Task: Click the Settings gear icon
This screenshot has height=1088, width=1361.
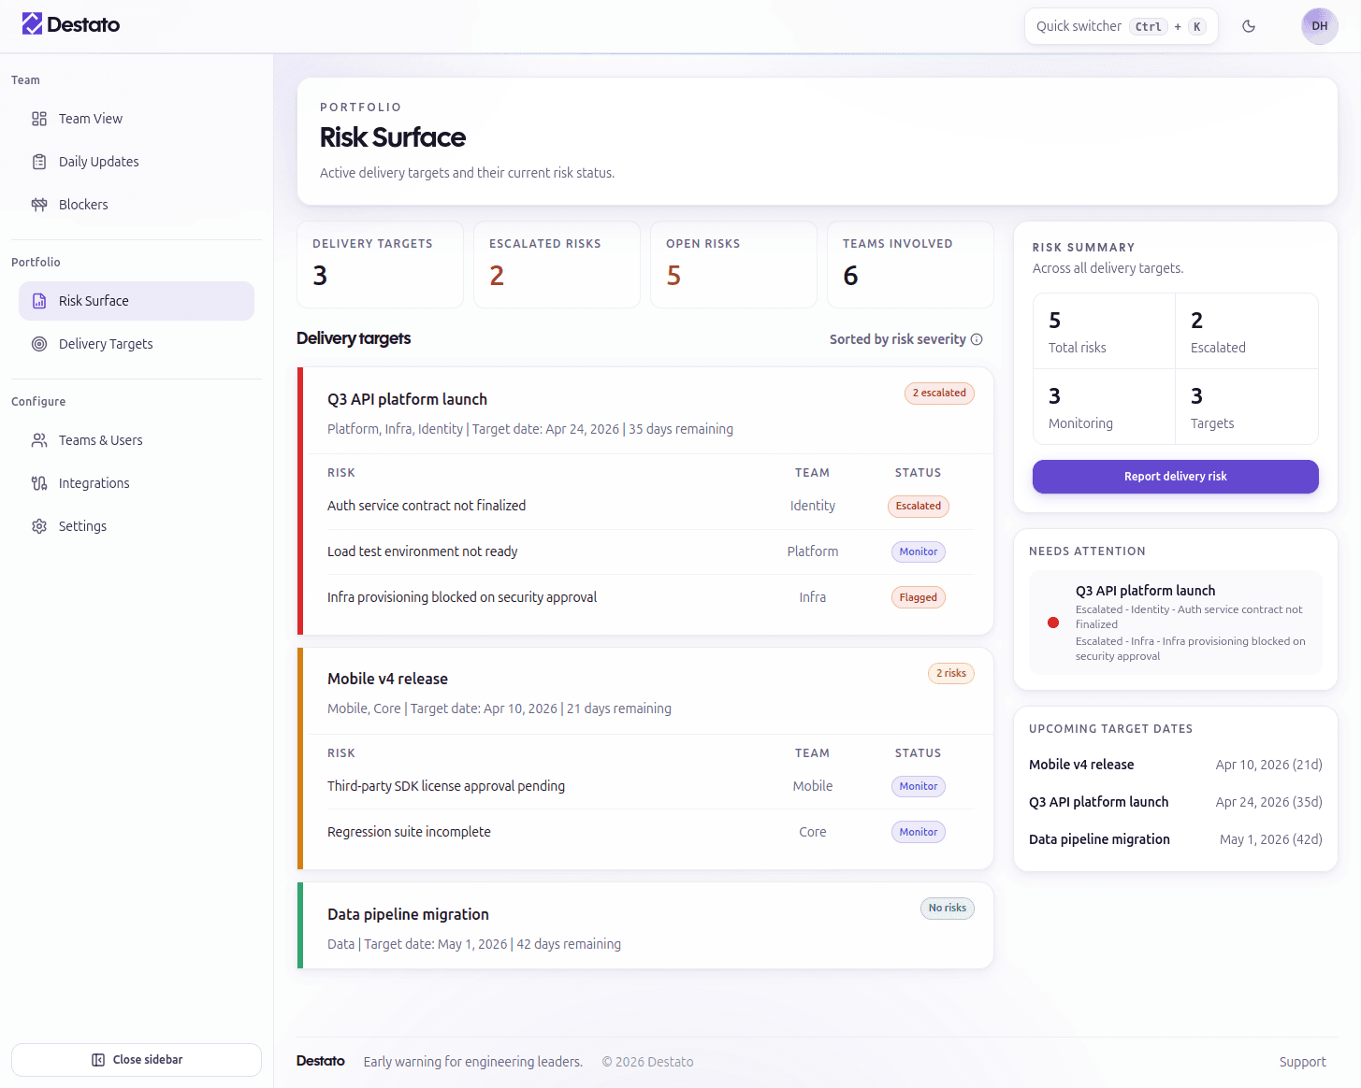Action: point(39,526)
